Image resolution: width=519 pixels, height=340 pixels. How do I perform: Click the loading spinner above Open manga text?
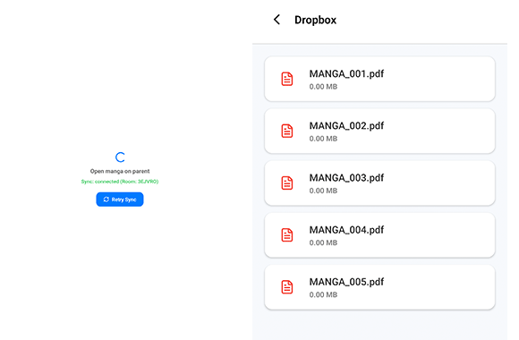(120, 157)
